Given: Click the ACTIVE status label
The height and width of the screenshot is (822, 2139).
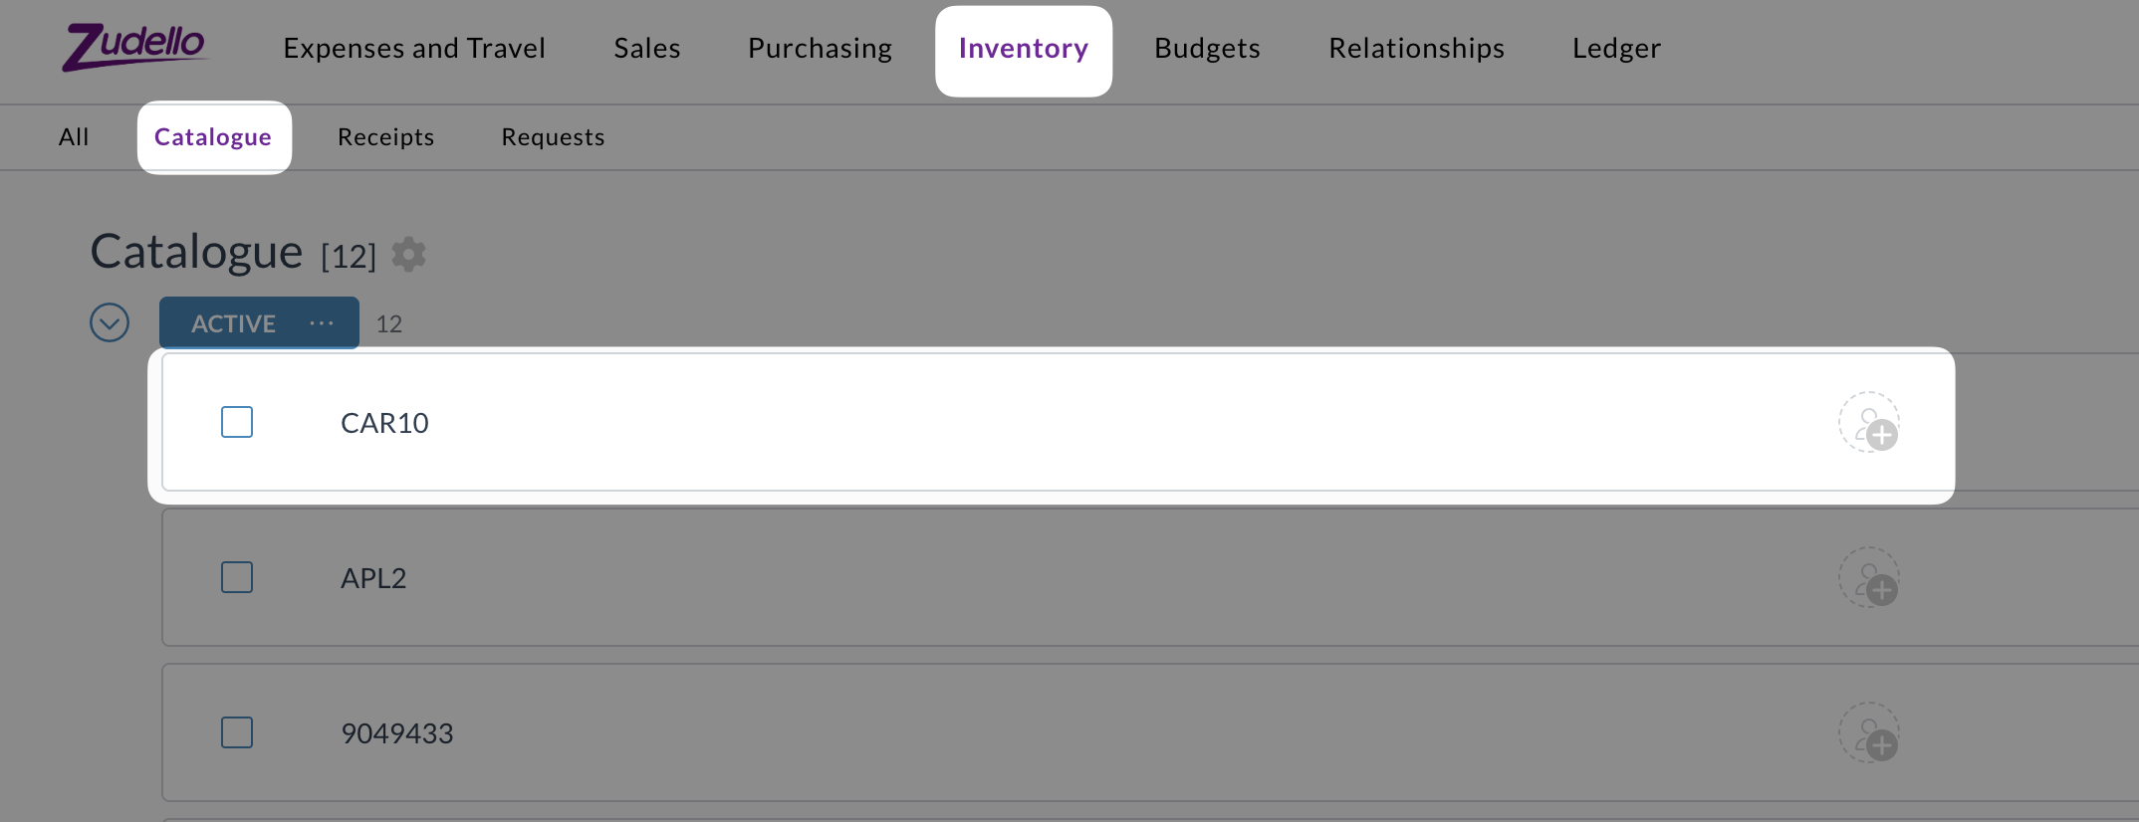Looking at the screenshot, I should pos(233,323).
